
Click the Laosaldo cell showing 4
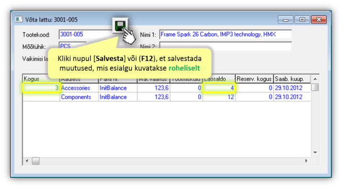pos(219,88)
